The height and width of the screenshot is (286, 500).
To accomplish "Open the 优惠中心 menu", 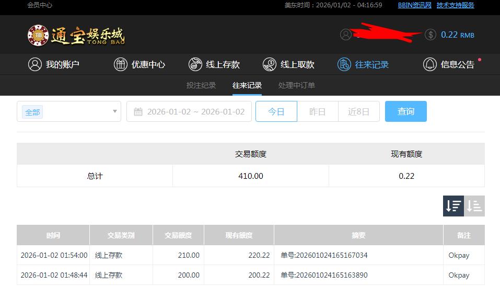I will [139, 64].
